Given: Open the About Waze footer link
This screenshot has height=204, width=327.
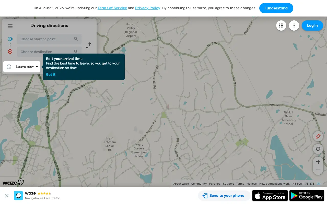Looking at the screenshot, I should tap(181, 184).
